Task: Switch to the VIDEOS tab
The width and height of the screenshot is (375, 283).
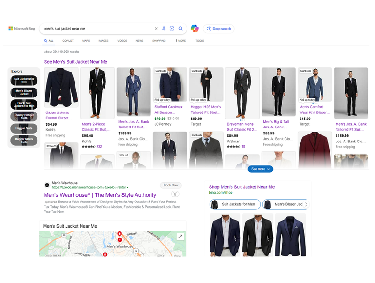Action: click(122, 41)
